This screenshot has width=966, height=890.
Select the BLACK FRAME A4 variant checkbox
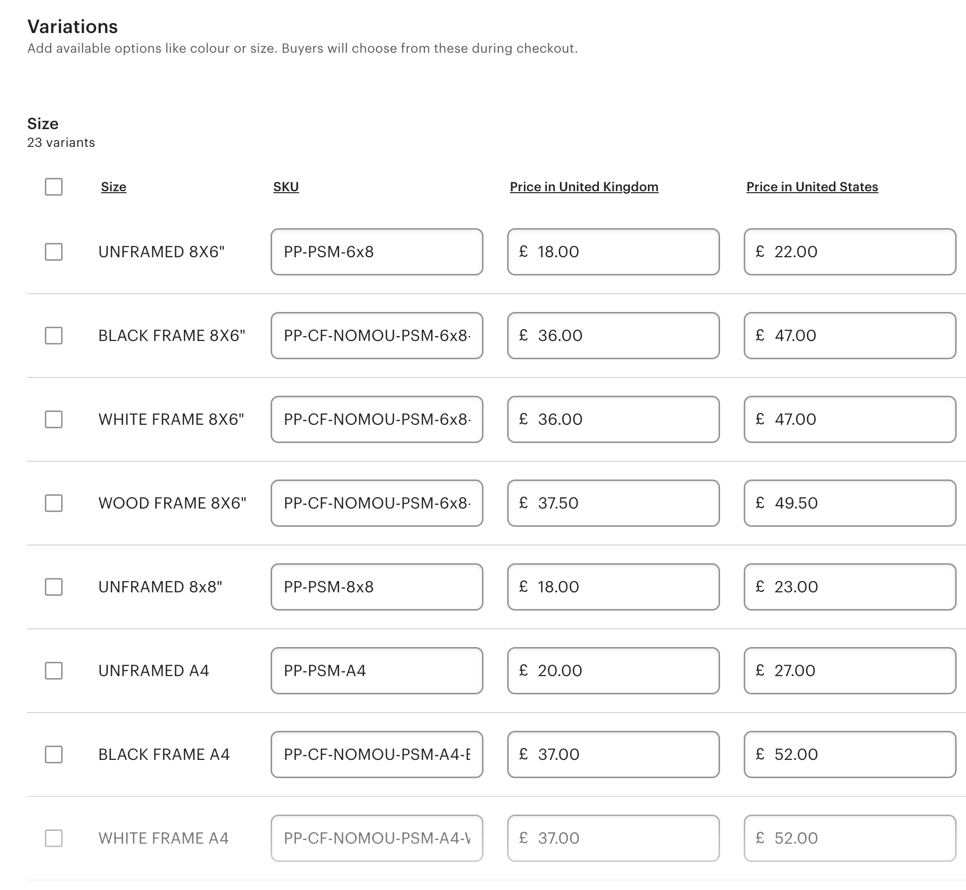[54, 754]
